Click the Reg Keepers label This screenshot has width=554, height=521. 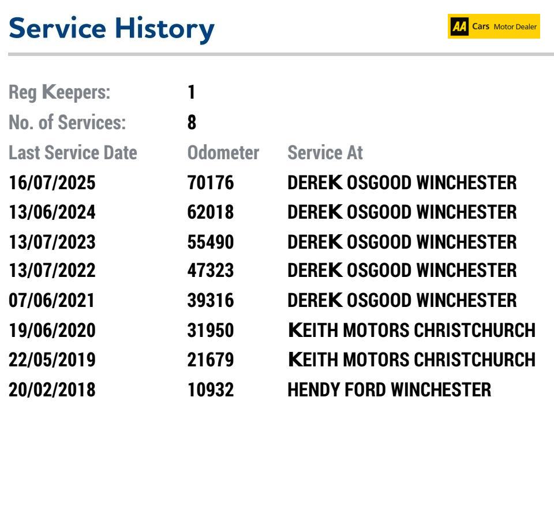[59, 92]
